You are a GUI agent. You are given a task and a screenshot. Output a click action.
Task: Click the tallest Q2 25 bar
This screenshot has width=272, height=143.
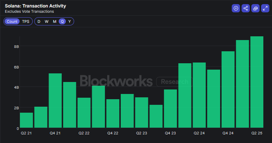pyautogui.click(x=257, y=82)
